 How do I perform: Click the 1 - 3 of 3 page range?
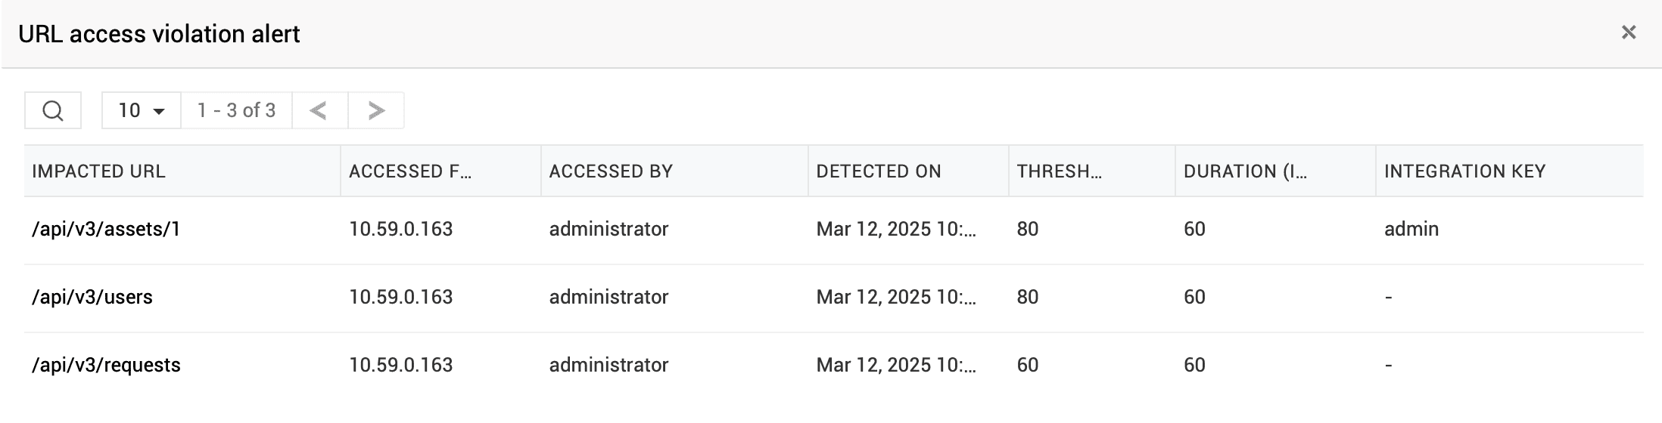236,111
